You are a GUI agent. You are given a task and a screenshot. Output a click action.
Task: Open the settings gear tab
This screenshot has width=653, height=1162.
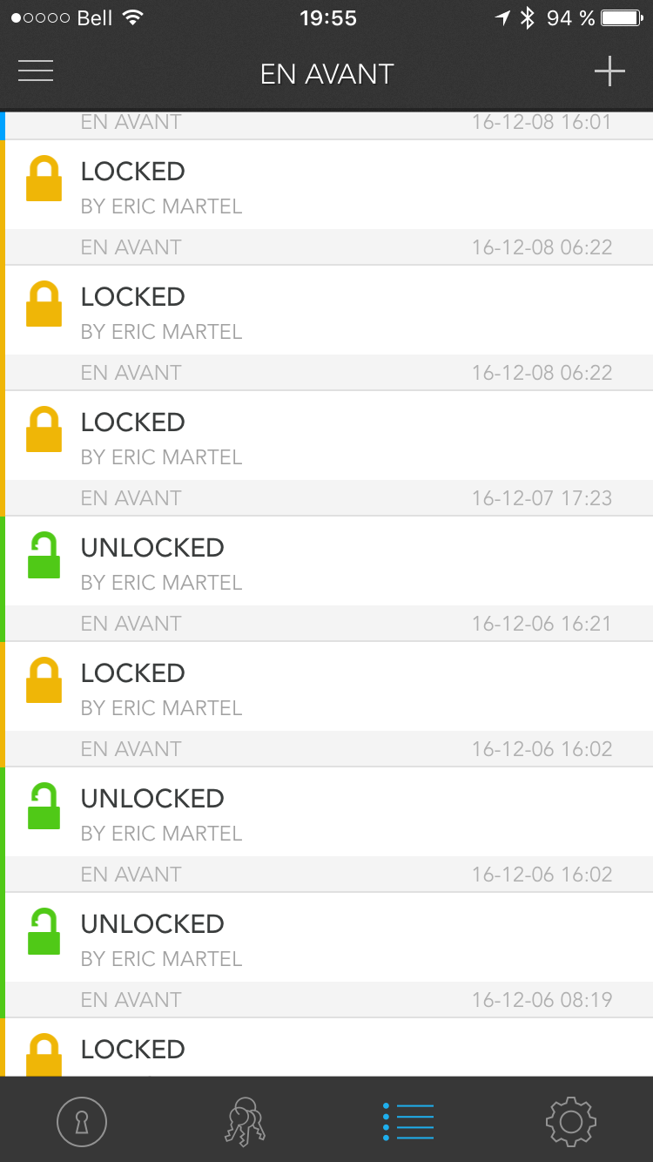pos(571,1121)
